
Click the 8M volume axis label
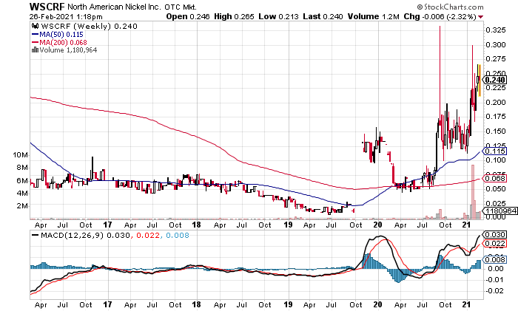pos(22,168)
